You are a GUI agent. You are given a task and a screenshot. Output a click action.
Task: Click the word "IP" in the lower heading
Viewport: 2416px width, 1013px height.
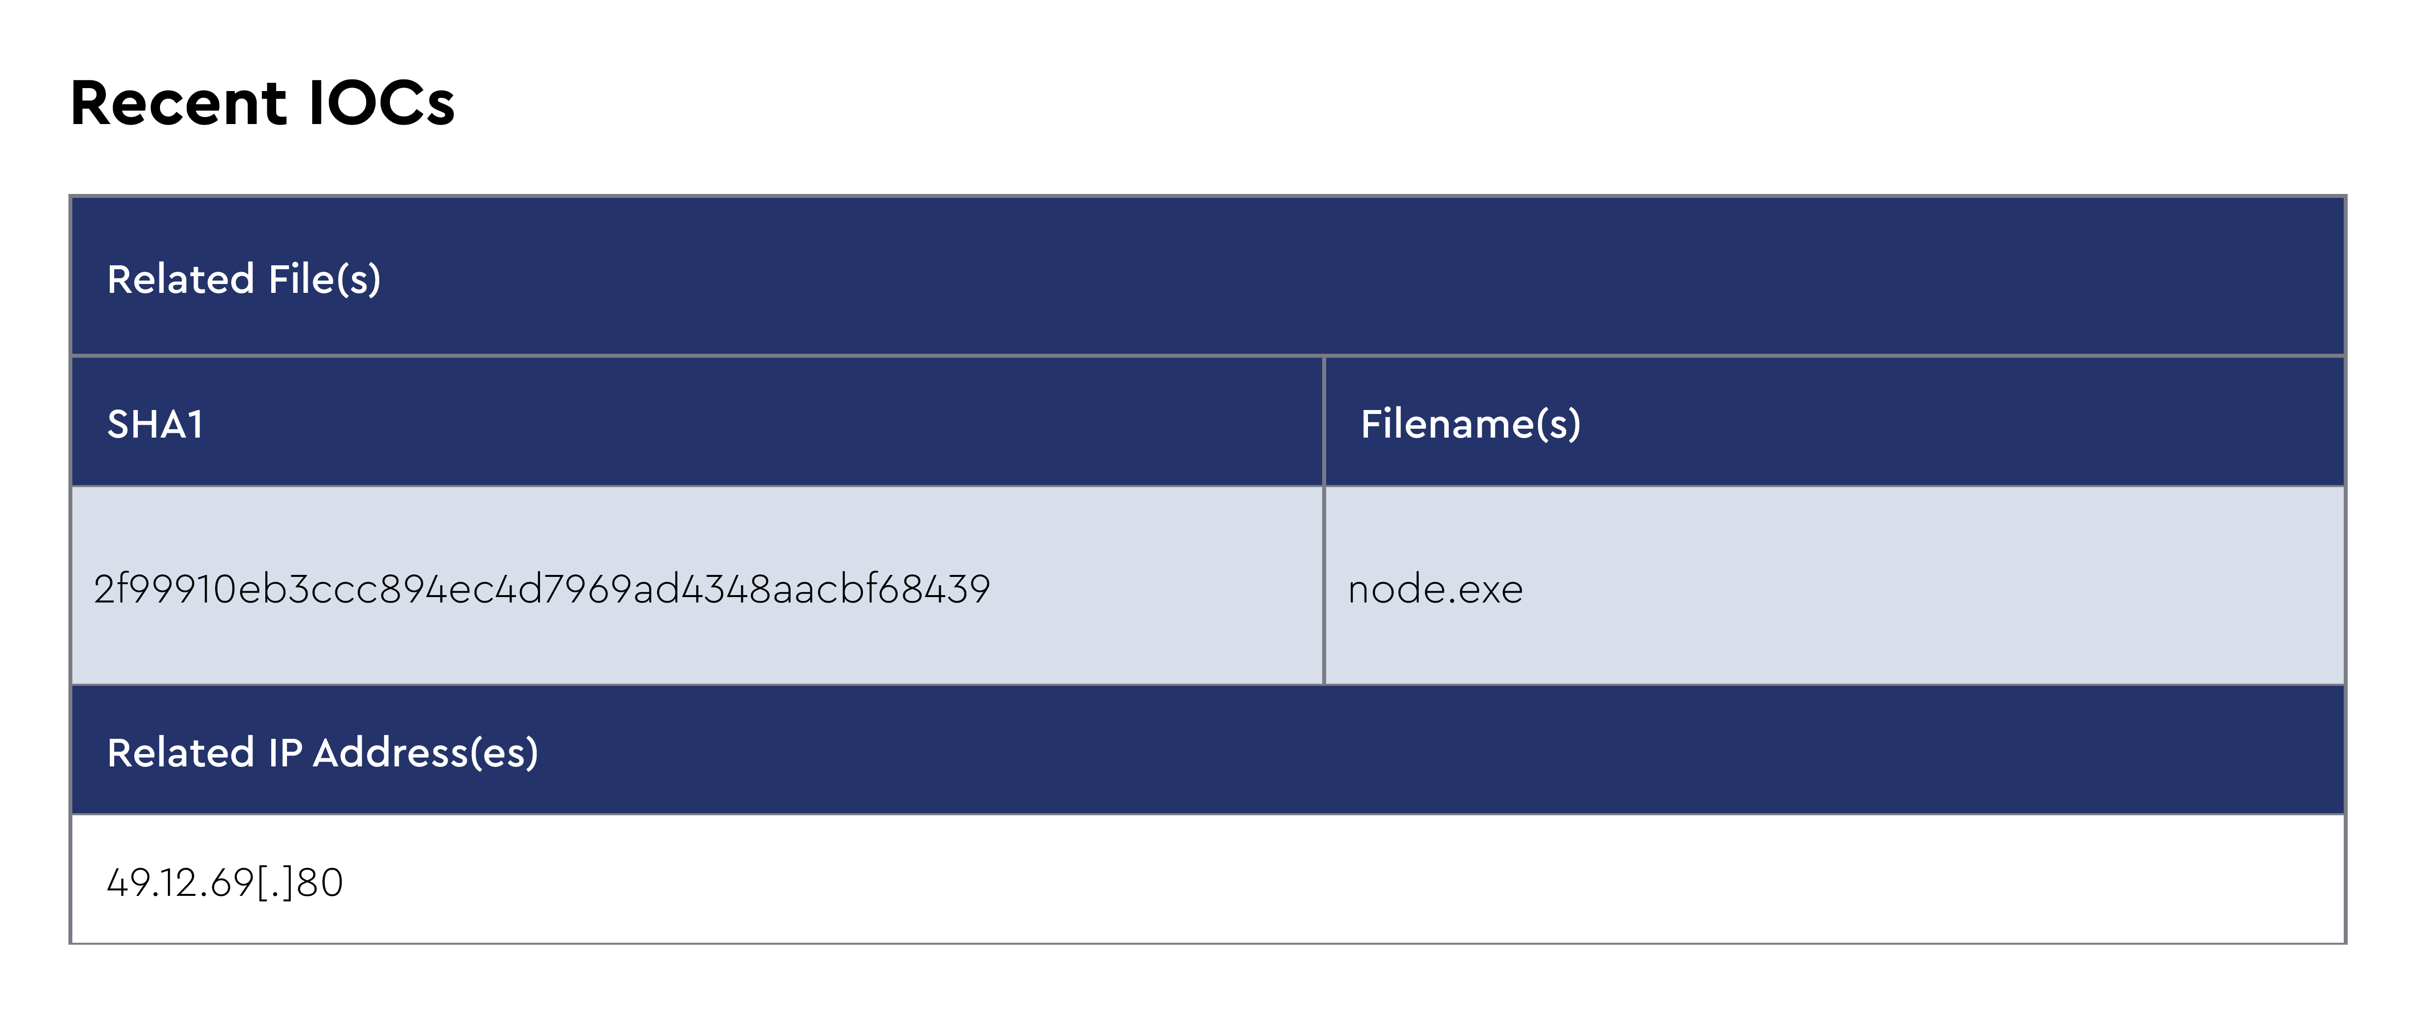coord(284,753)
